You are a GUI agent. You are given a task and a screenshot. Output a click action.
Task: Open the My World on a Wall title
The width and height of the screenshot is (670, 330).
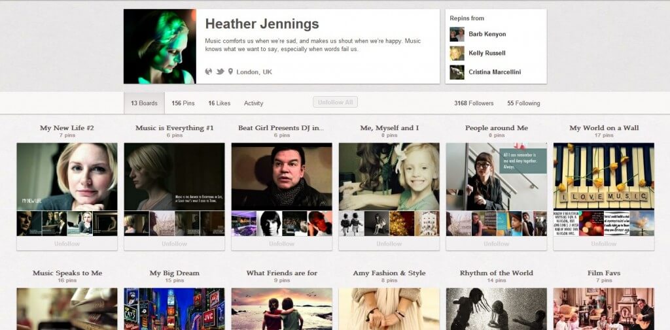click(x=604, y=127)
